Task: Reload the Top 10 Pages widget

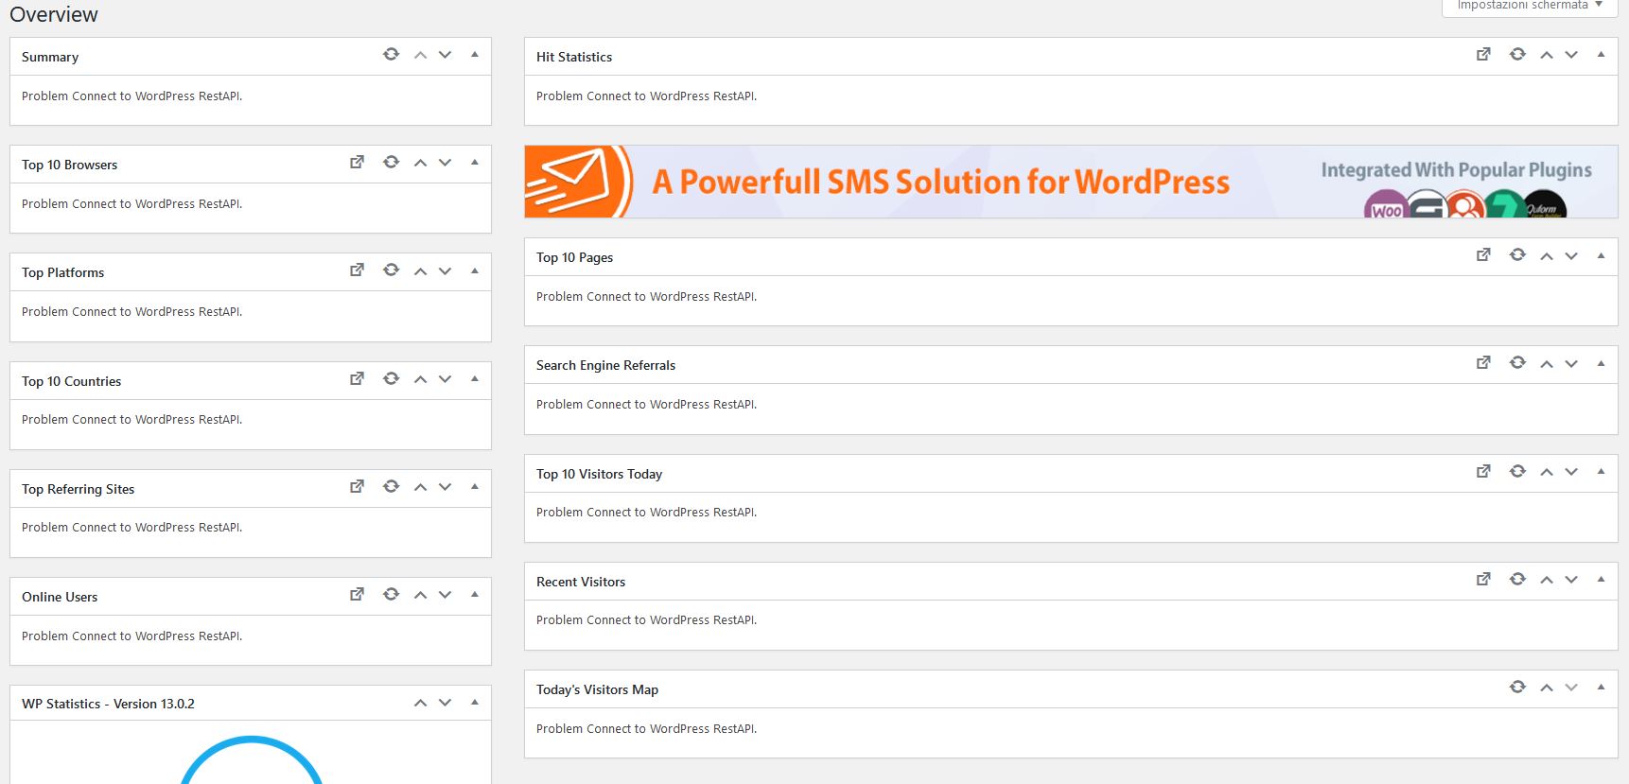Action: pos(1517,255)
